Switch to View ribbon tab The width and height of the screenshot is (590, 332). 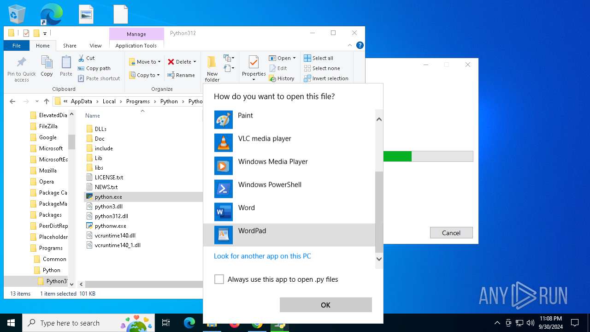(x=95, y=46)
